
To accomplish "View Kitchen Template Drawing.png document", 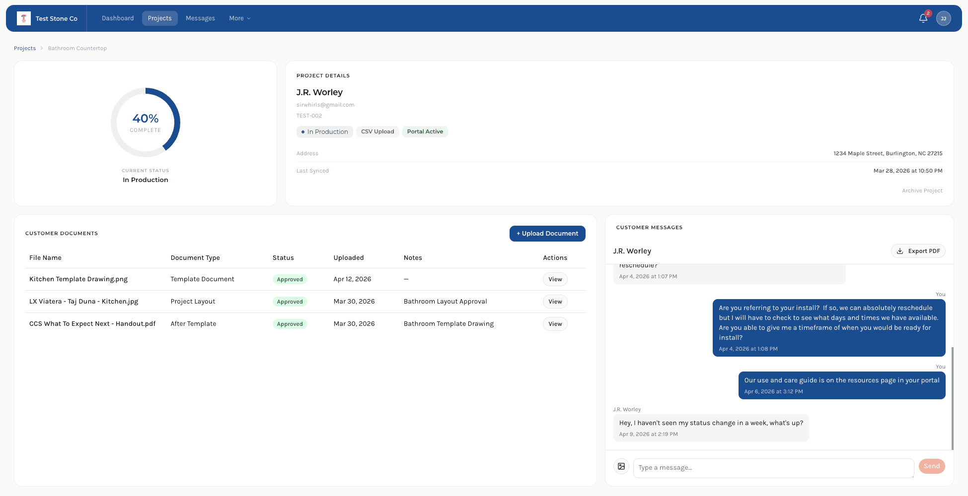I will pyautogui.click(x=555, y=279).
